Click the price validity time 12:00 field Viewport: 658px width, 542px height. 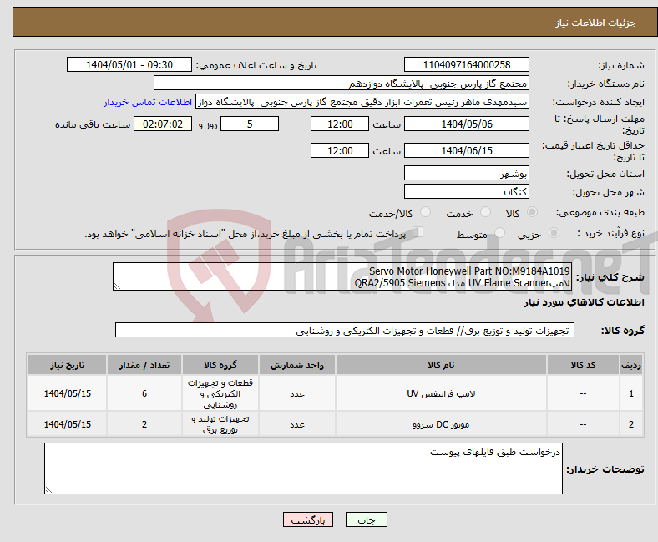tap(340, 150)
